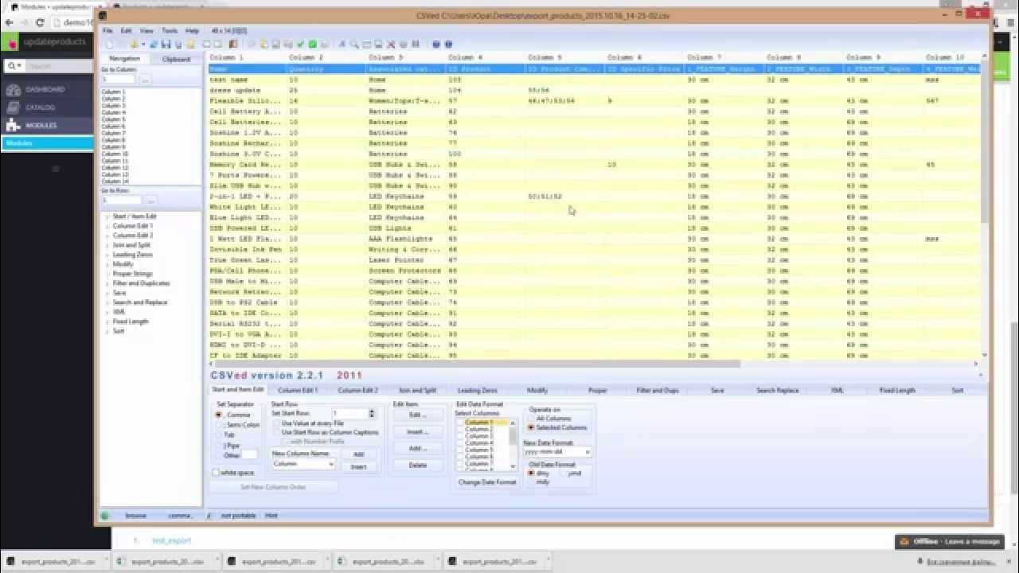Click the red X delete toolbar icon
The image size is (1019, 573).
pyautogui.click(x=391, y=44)
